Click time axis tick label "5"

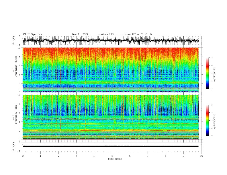click(112, 156)
